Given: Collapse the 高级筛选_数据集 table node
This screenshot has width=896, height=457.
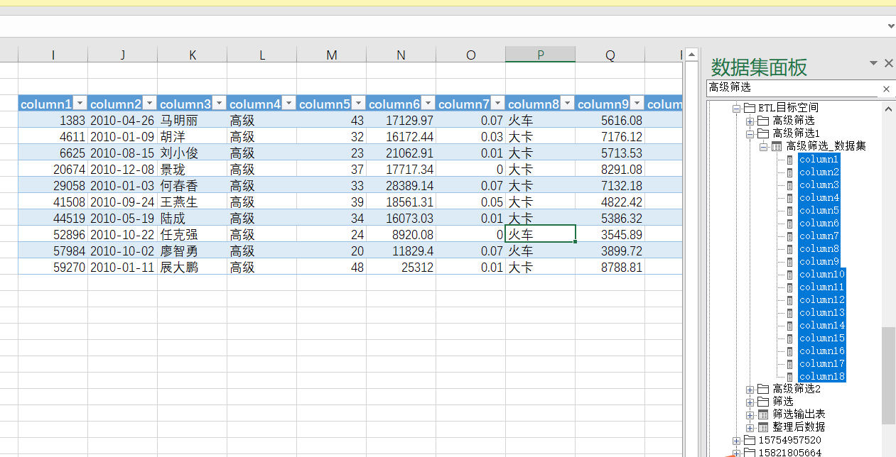Looking at the screenshot, I should click(763, 146).
